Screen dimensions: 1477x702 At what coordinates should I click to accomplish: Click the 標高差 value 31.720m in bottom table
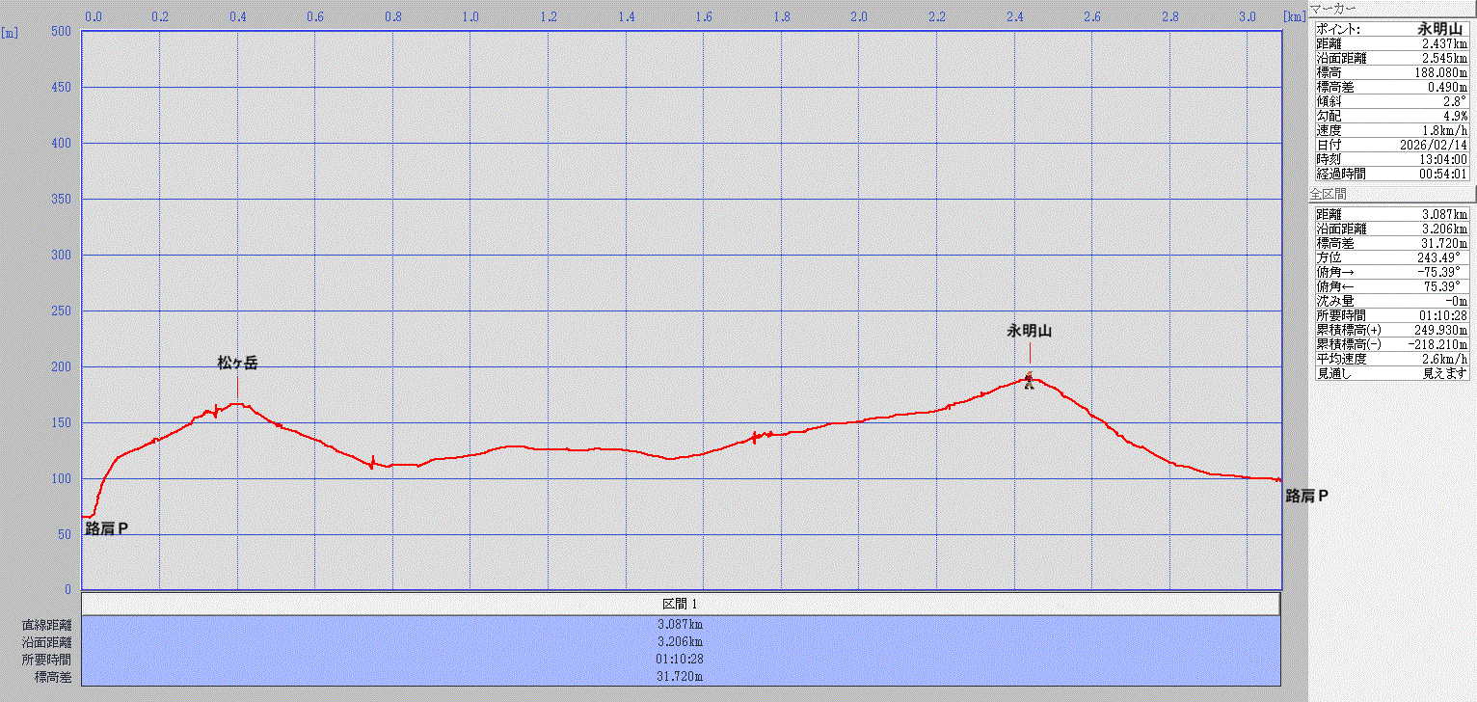[681, 677]
